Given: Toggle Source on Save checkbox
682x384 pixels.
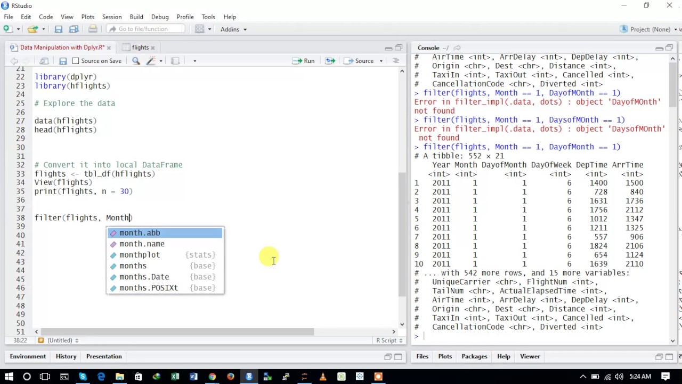Looking at the screenshot, I should (x=76, y=61).
